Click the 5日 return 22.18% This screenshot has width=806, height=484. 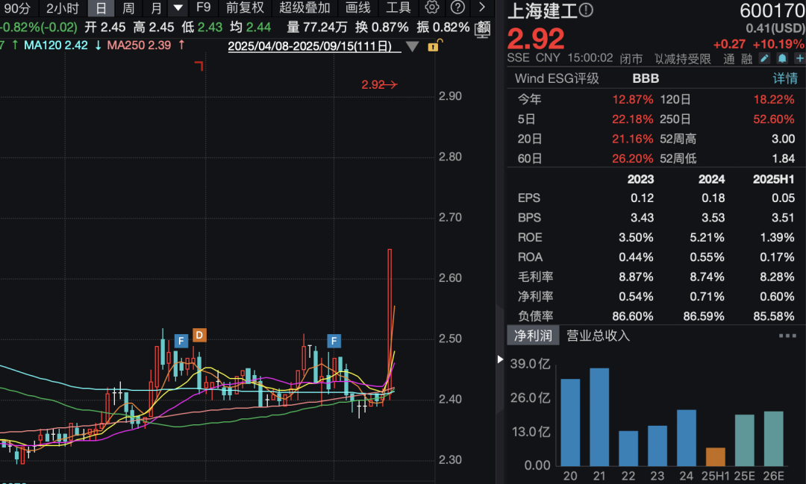coord(632,119)
